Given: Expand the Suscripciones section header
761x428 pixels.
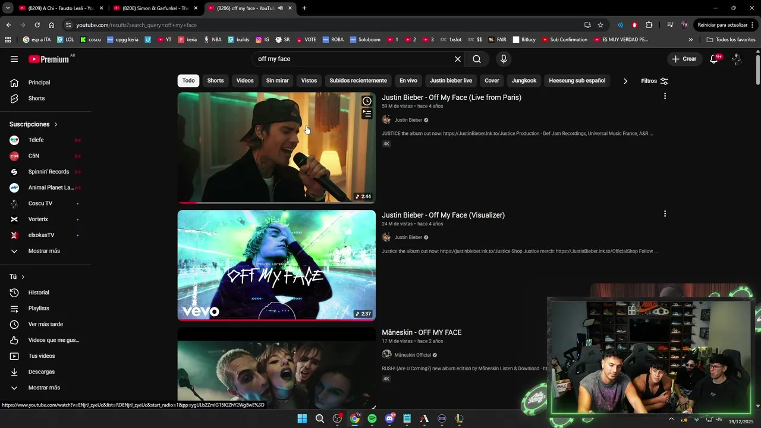Looking at the screenshot, I should [x=34, y=124].
